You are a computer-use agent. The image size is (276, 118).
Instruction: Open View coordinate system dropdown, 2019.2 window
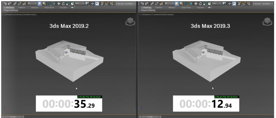click(80, 3)
